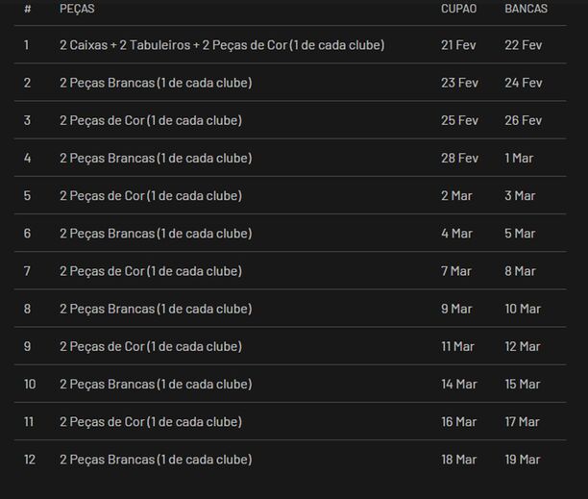Viewport: 588px width, 499px height.
Task: Click the BANCAS column header
Action: pyautogui.click(x=526, y=9)
